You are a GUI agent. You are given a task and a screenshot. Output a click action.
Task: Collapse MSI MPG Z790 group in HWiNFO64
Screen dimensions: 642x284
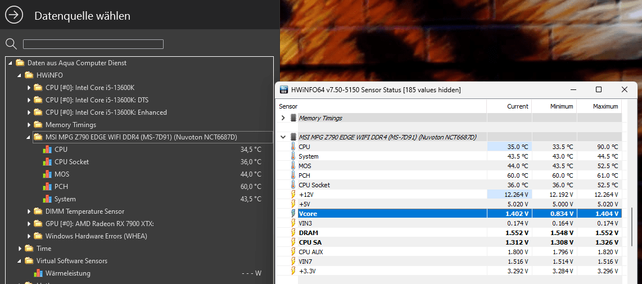coord(283,137)
